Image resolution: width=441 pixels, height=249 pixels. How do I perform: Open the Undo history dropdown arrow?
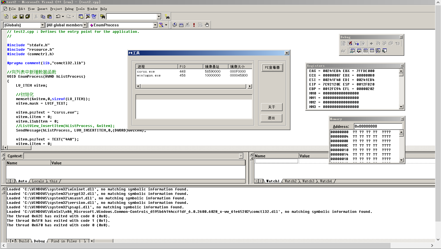[63, 17]
